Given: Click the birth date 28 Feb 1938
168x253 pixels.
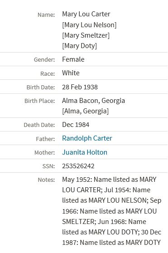Looking at the screenshot, I should 80,87.
